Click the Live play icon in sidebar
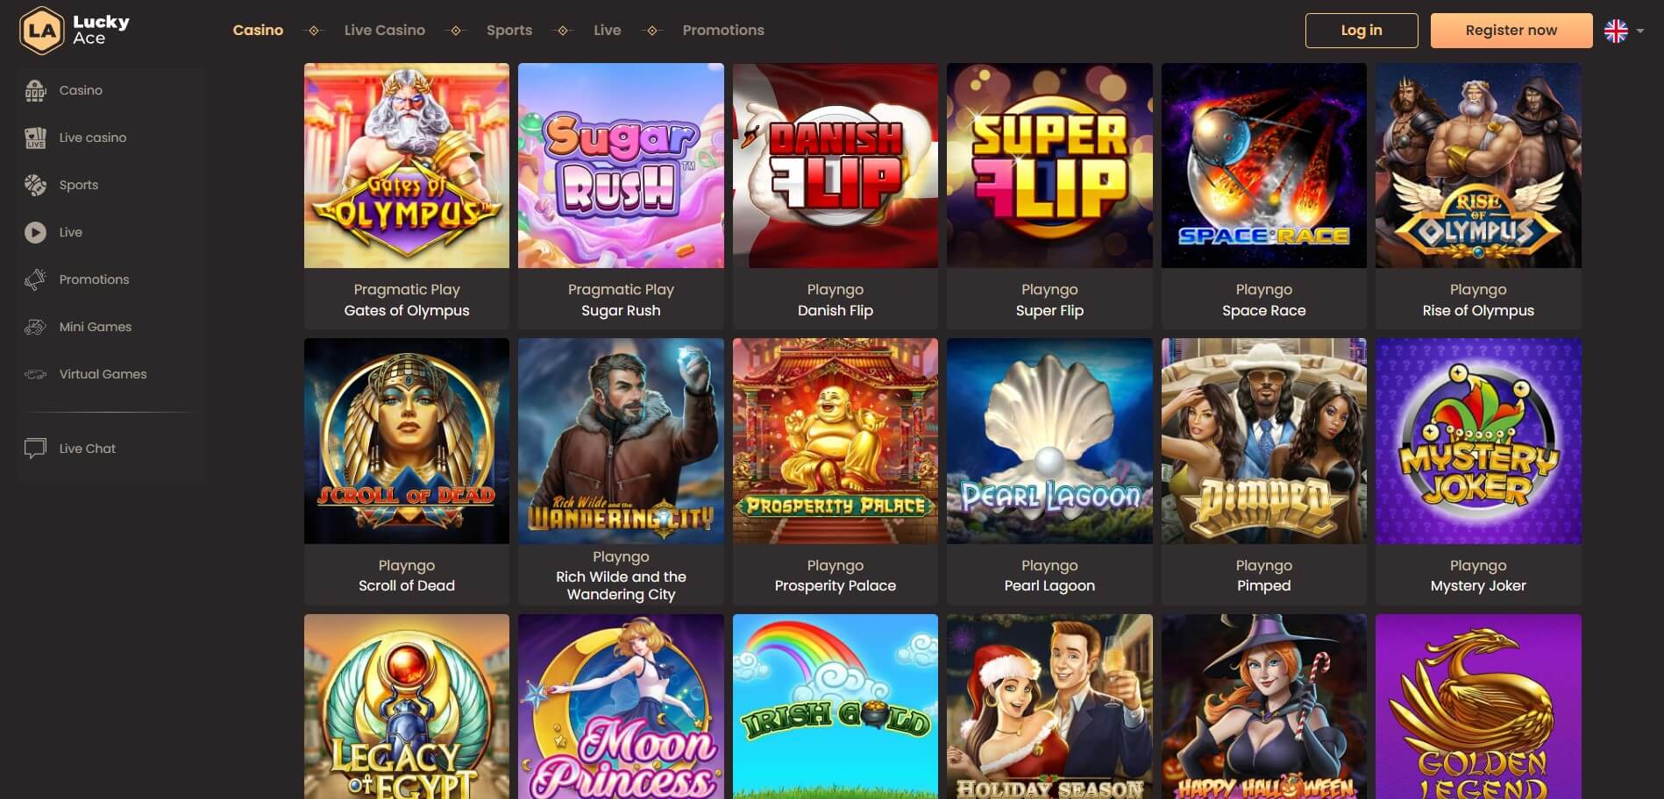Screen dimensions: 1664x799 point(35,232)
